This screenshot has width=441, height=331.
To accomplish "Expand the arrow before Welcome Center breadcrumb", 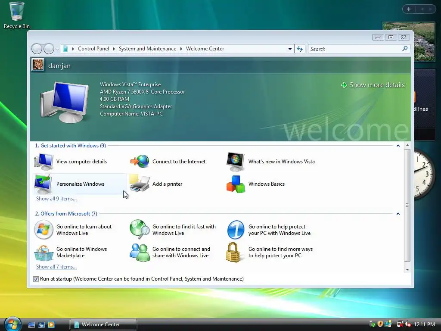I will (181, 49).
